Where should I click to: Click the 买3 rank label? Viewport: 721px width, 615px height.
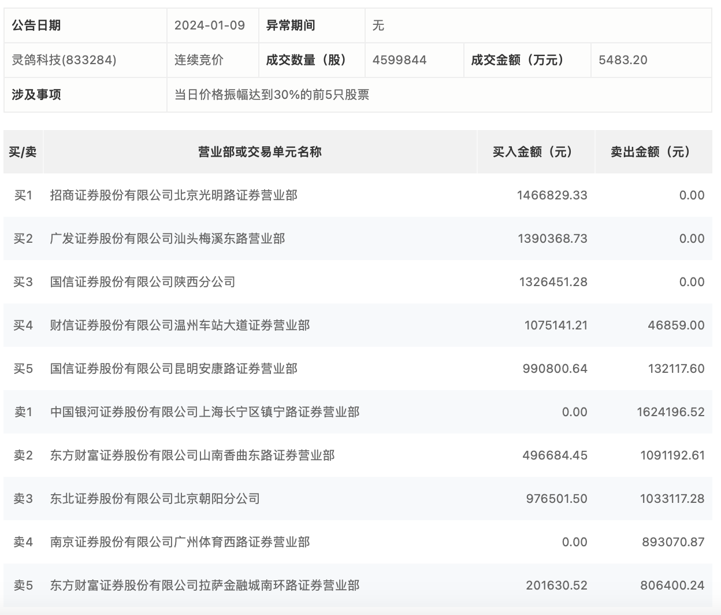click(x=23, y=282)
